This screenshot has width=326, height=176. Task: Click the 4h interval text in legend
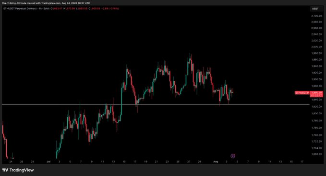[40, 9]
